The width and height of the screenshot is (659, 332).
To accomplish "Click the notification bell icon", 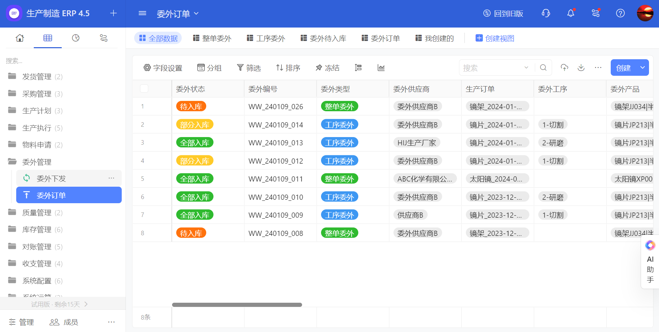I will click(x=571, y=13).
